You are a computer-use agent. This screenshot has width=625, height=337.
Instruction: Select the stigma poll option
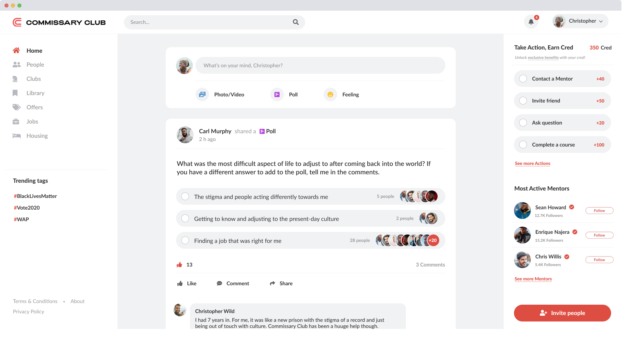185,196
